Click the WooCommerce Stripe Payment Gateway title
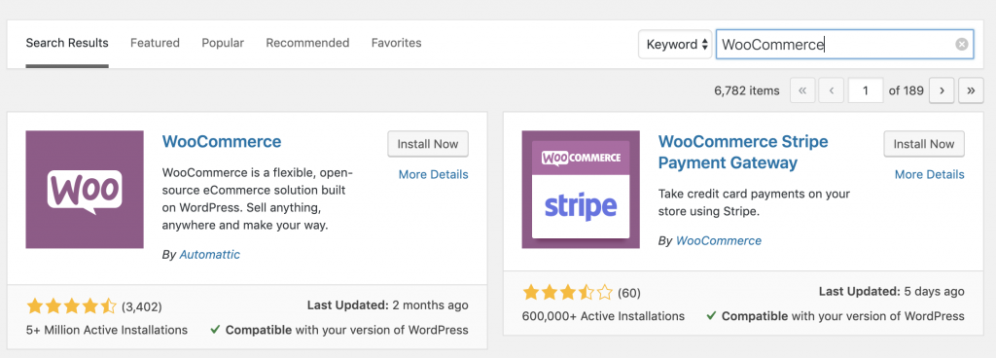The image size is (996, 358). tap(743, 152)
